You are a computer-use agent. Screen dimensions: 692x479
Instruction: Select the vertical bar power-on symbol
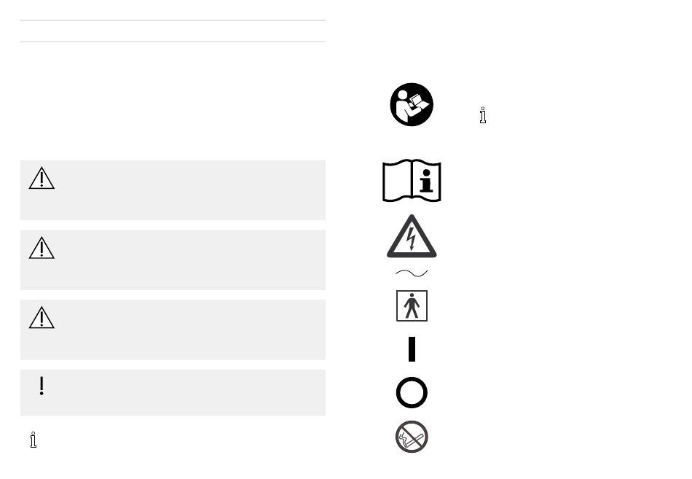click(x=412, y=349)
